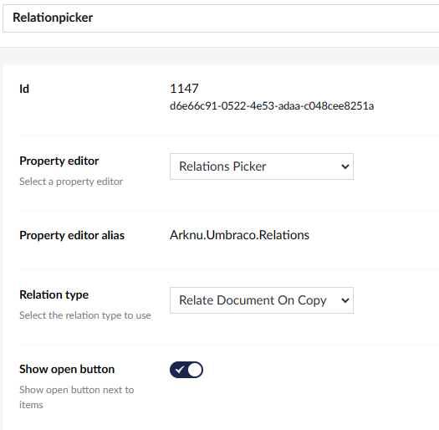This screenshot has width=439, height=430.
Task: Click the 'Relations Picker' selected value text
Action: pos(222,166)
